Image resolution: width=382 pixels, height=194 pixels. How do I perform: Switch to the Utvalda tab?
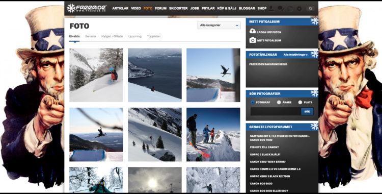(74, 36)
